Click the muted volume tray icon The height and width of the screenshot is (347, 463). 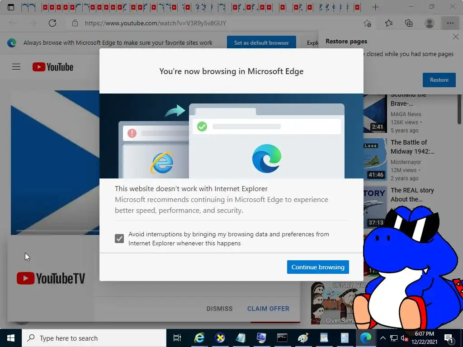click(404, 338)
